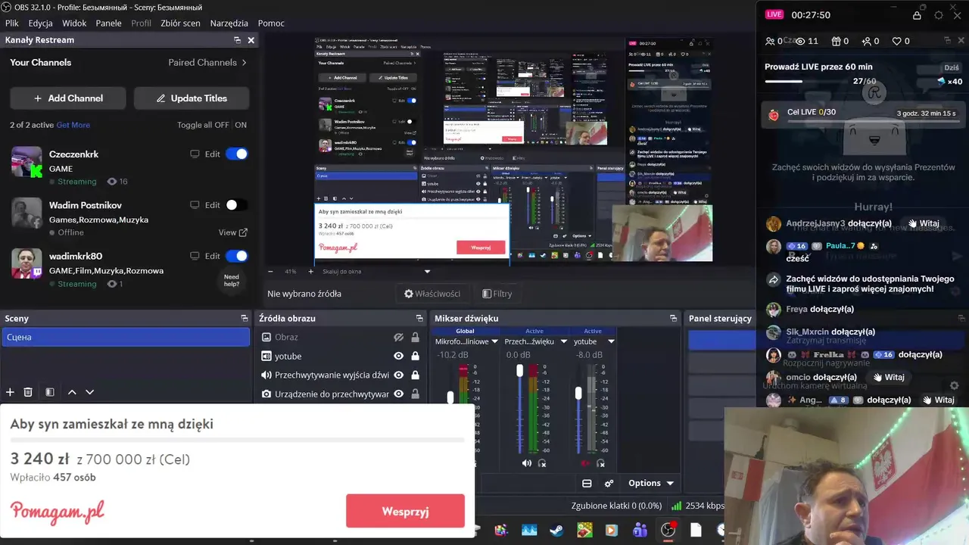Viewport: 969px width, 545px height.
Task: Open LIVE panel settings gear icon
Action: click(939, 15)
